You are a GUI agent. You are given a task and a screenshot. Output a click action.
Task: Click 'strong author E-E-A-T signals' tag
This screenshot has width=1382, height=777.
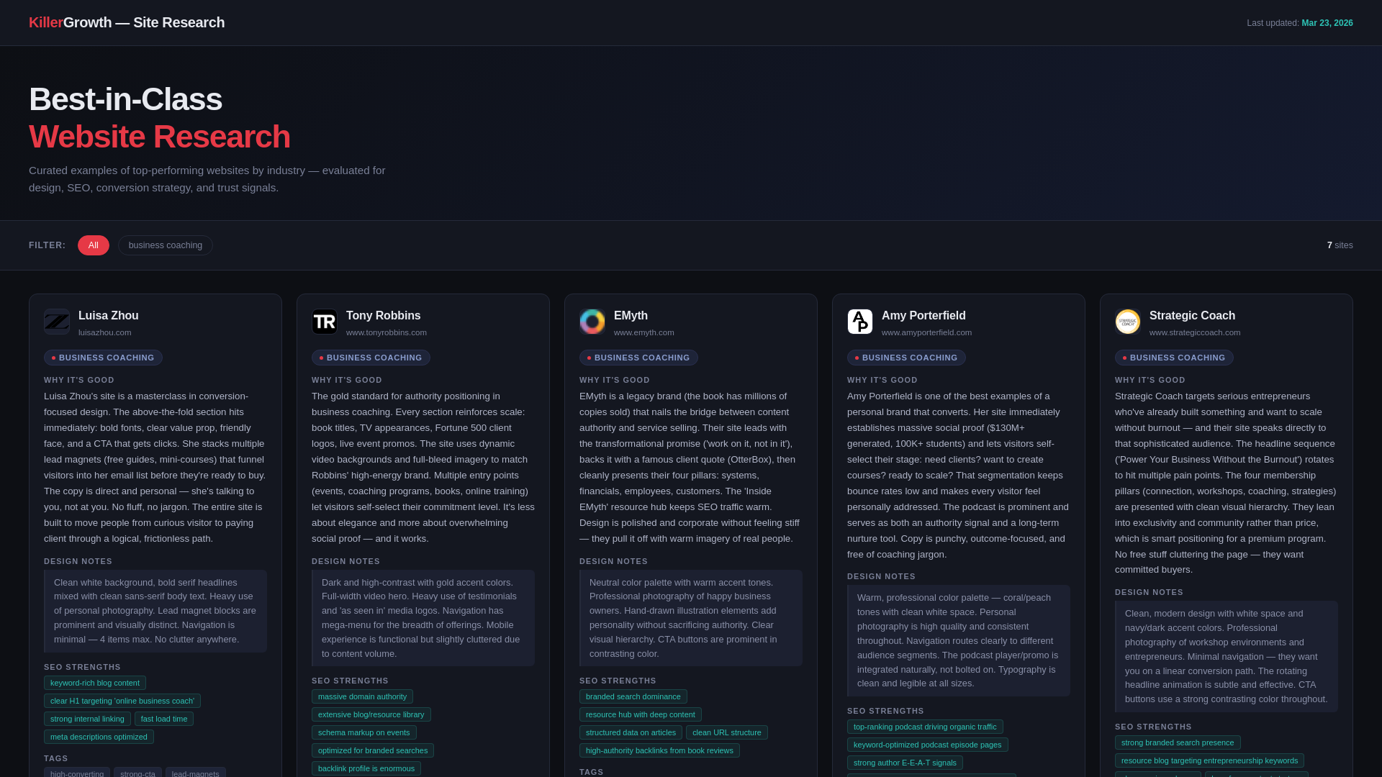[x=905, y=763]
